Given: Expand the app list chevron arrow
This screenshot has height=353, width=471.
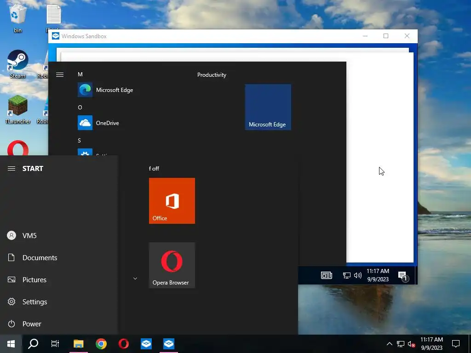Looking at the screenshot, I should (135, 279).
